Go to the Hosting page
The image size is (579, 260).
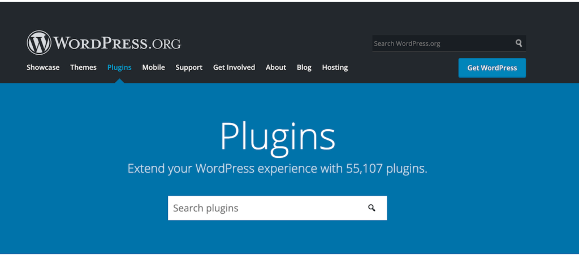click(335, 68)
